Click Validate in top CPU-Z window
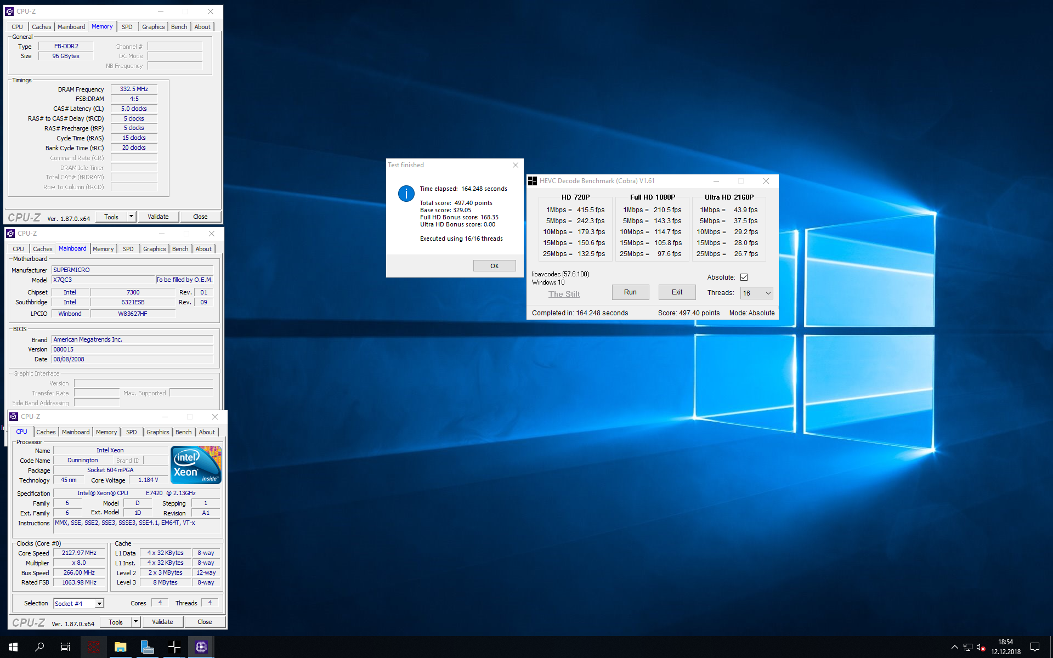Viewport: 1053px width, 658px height. tap(158, 217)
